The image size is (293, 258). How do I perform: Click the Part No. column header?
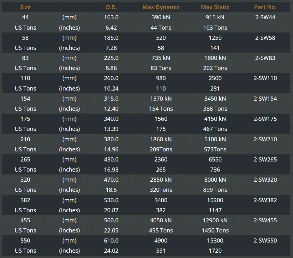(265, 7)
